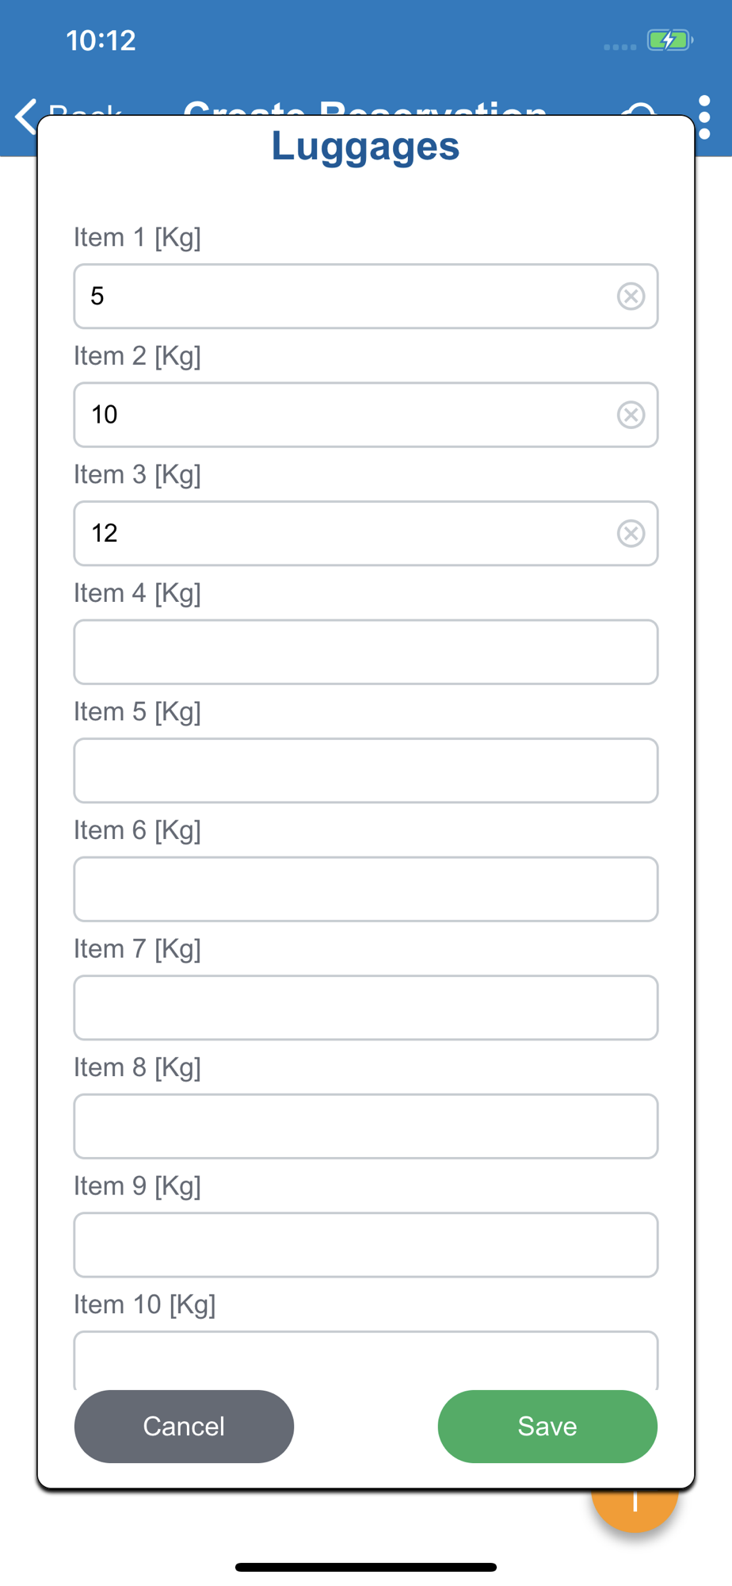
Task: Edit the Item 3 field showing 12
Action: [349, 534]
